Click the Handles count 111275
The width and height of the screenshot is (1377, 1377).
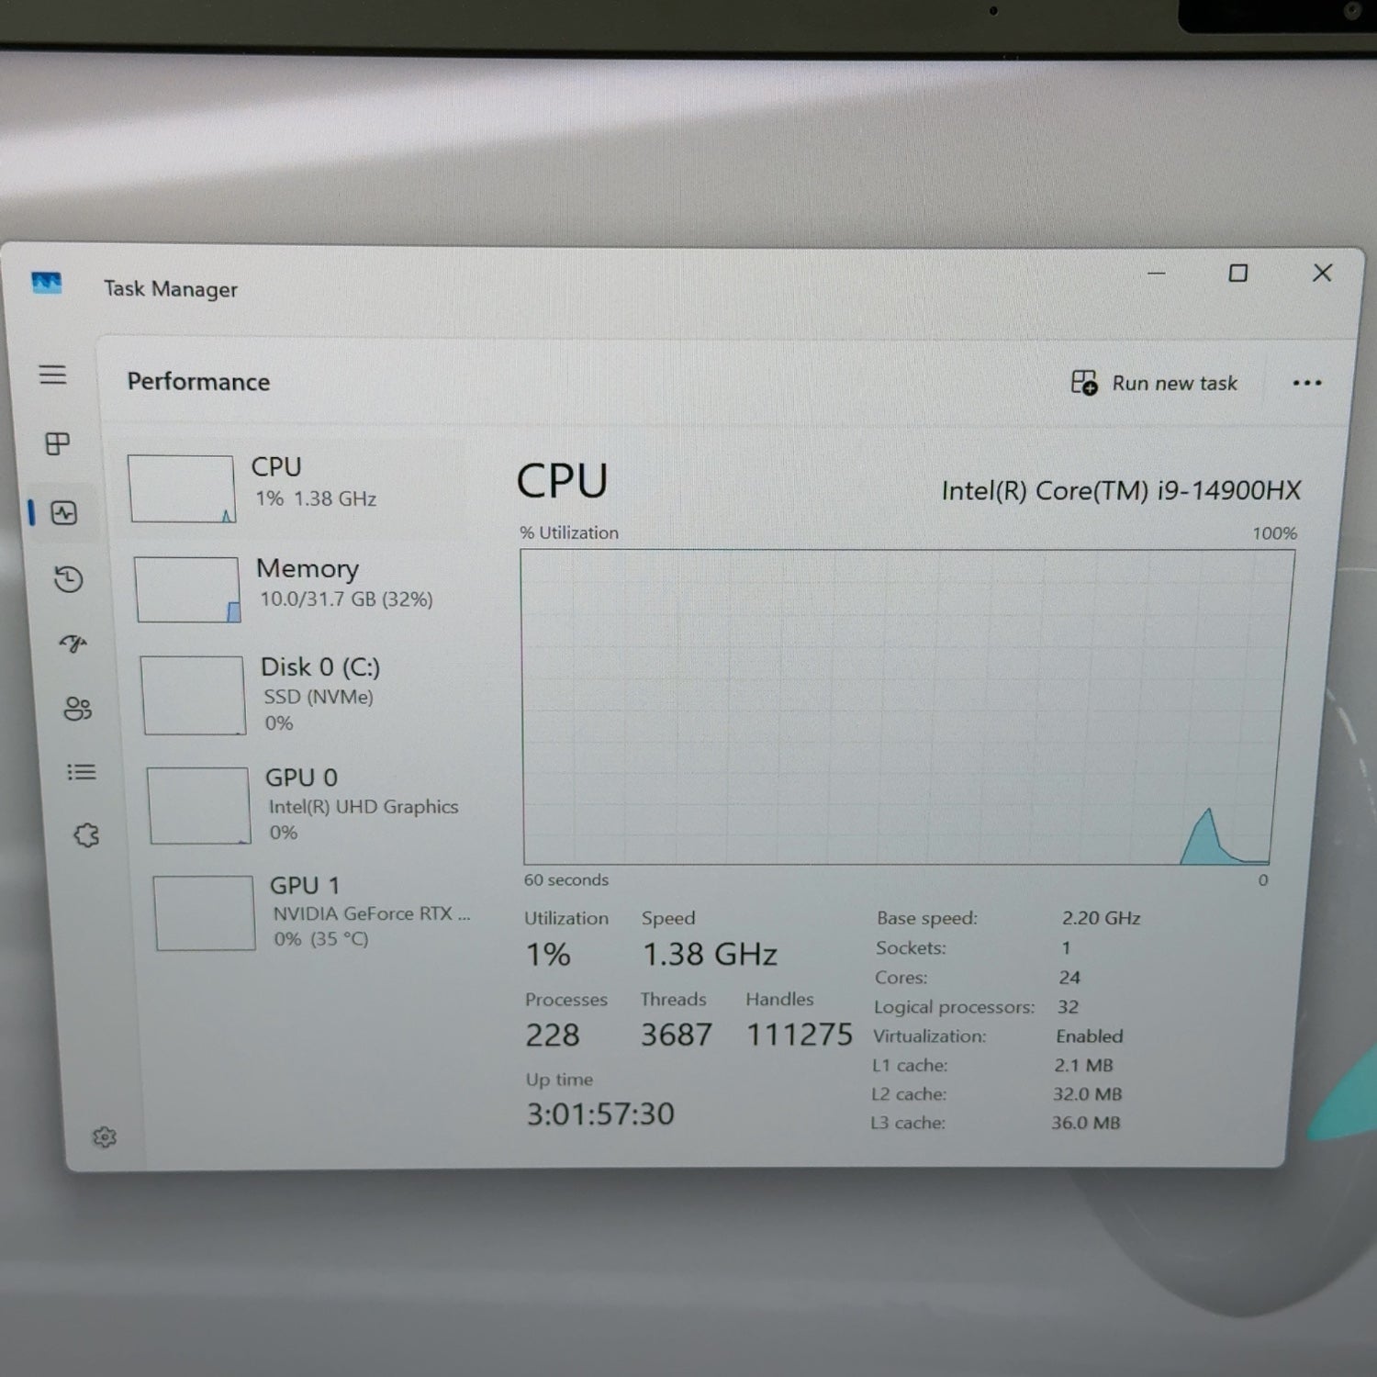[800, 1035]
